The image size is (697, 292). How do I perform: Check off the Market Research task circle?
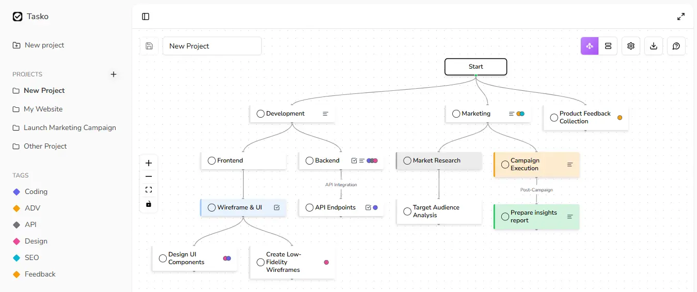[x=407, y=160]
